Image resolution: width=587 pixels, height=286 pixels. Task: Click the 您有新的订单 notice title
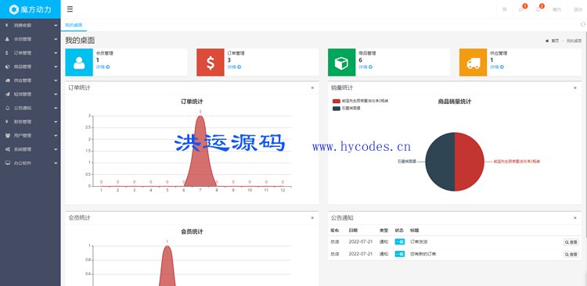point(423,254)
